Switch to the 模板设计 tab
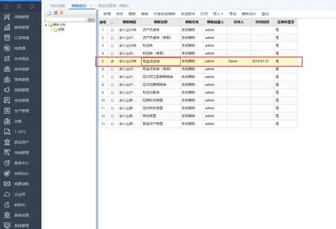This screenshot has height=229, width=336. [x=79, y=6]
